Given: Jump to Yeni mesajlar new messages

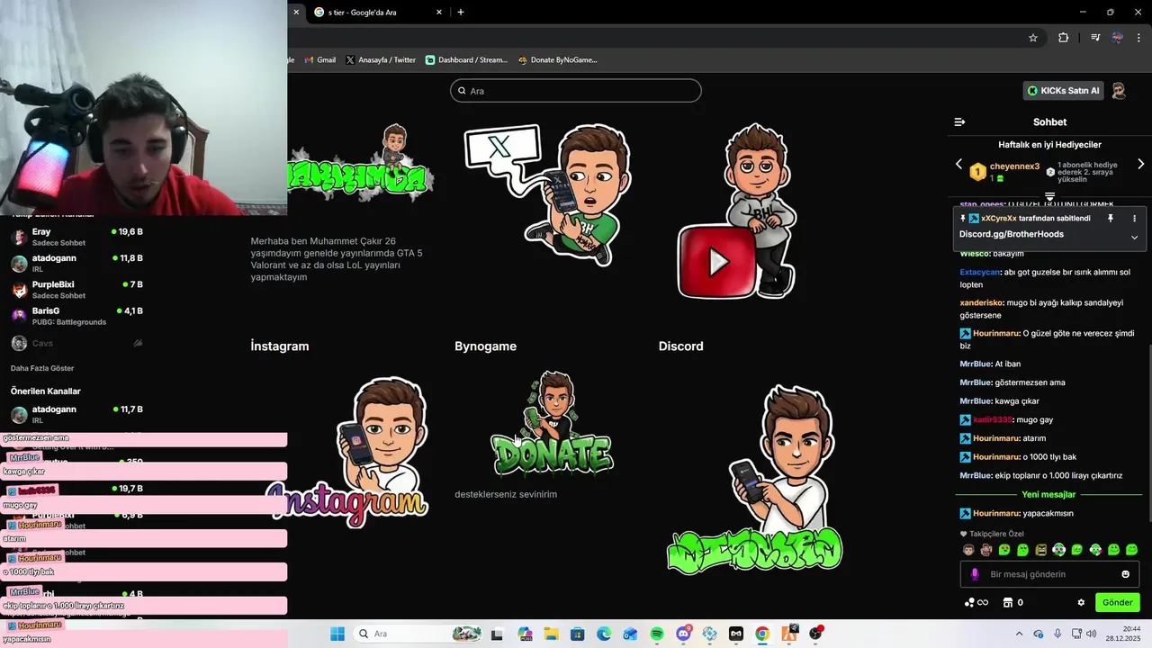Looking at the screenshot, I should point(1048,495).
